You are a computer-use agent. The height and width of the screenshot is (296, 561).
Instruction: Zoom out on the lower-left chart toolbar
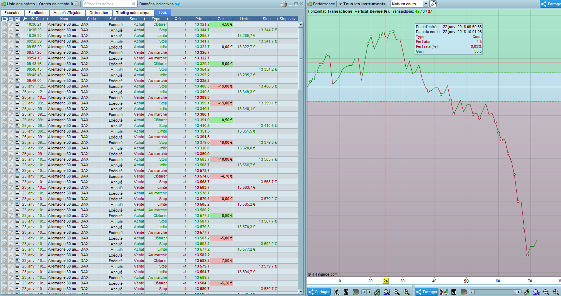[x=397, y=292]
